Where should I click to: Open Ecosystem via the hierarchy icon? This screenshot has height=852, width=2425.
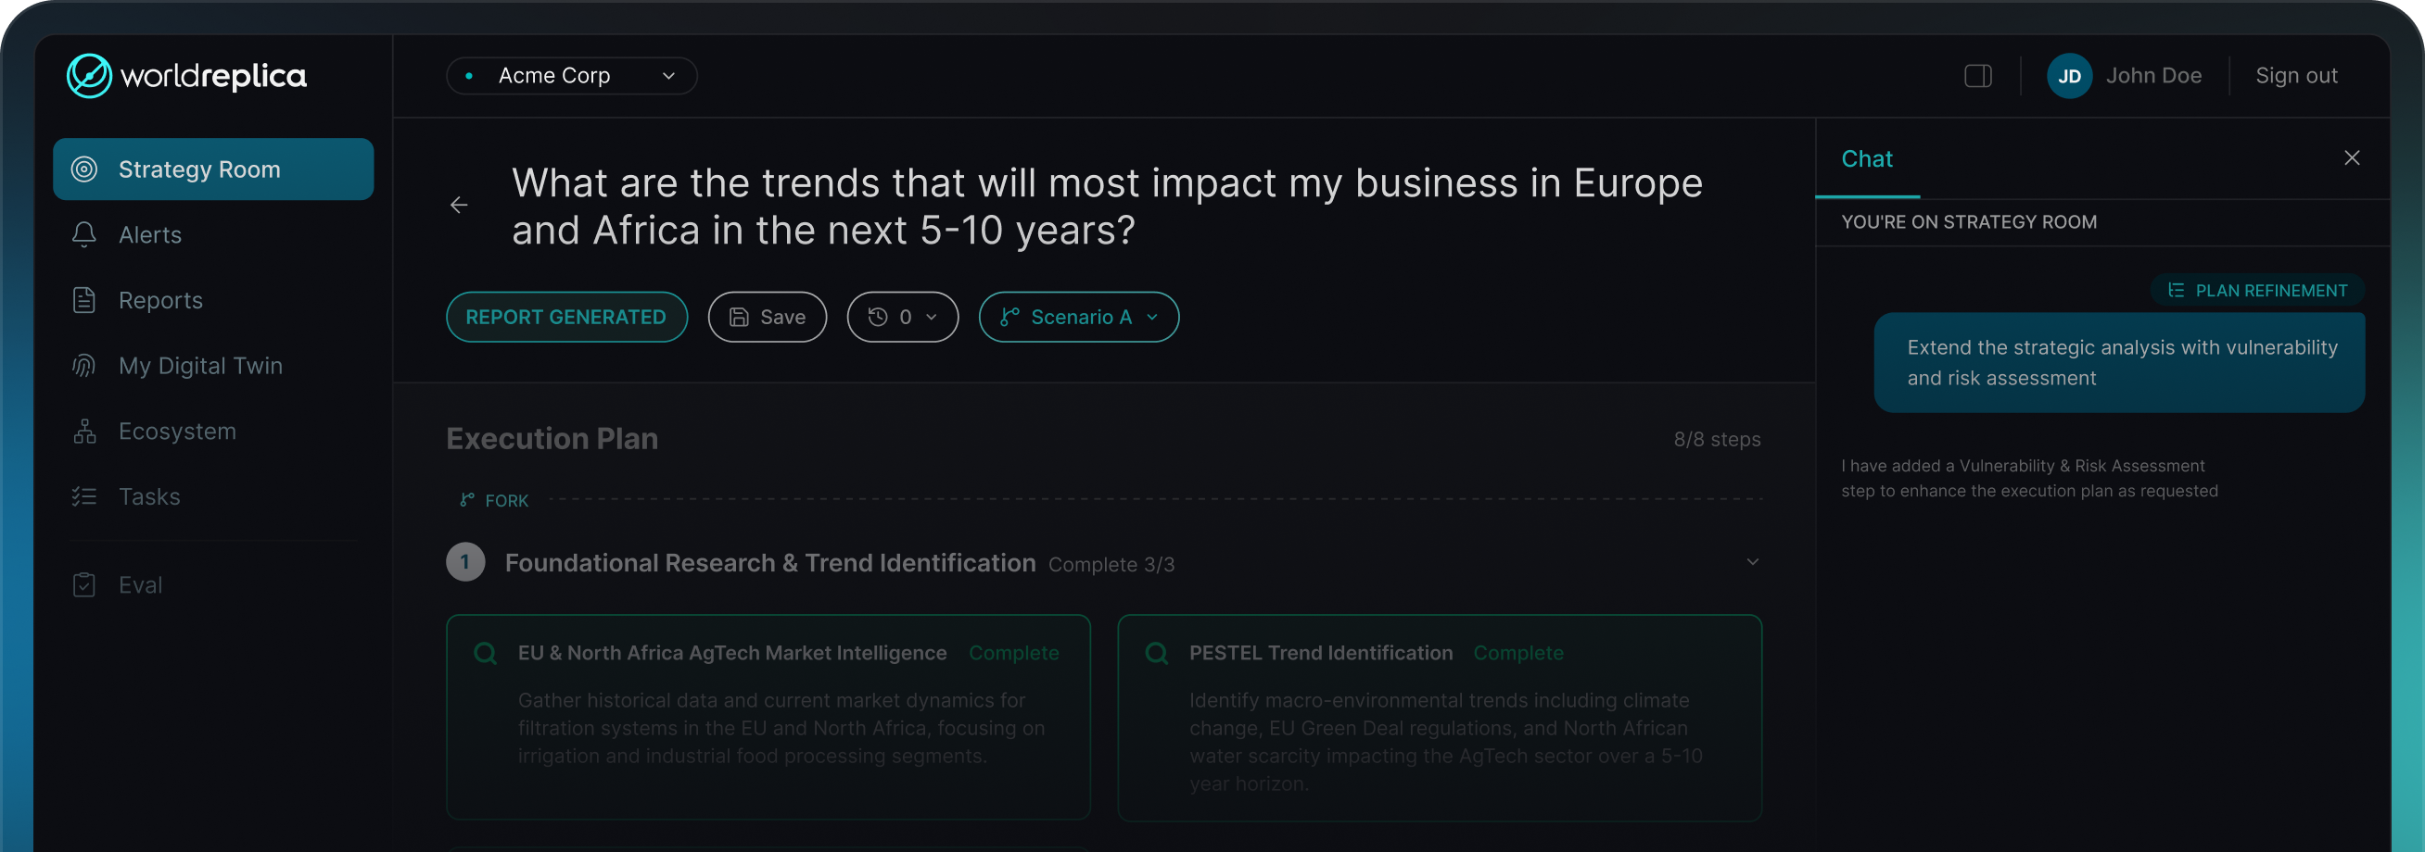[83, 431]
